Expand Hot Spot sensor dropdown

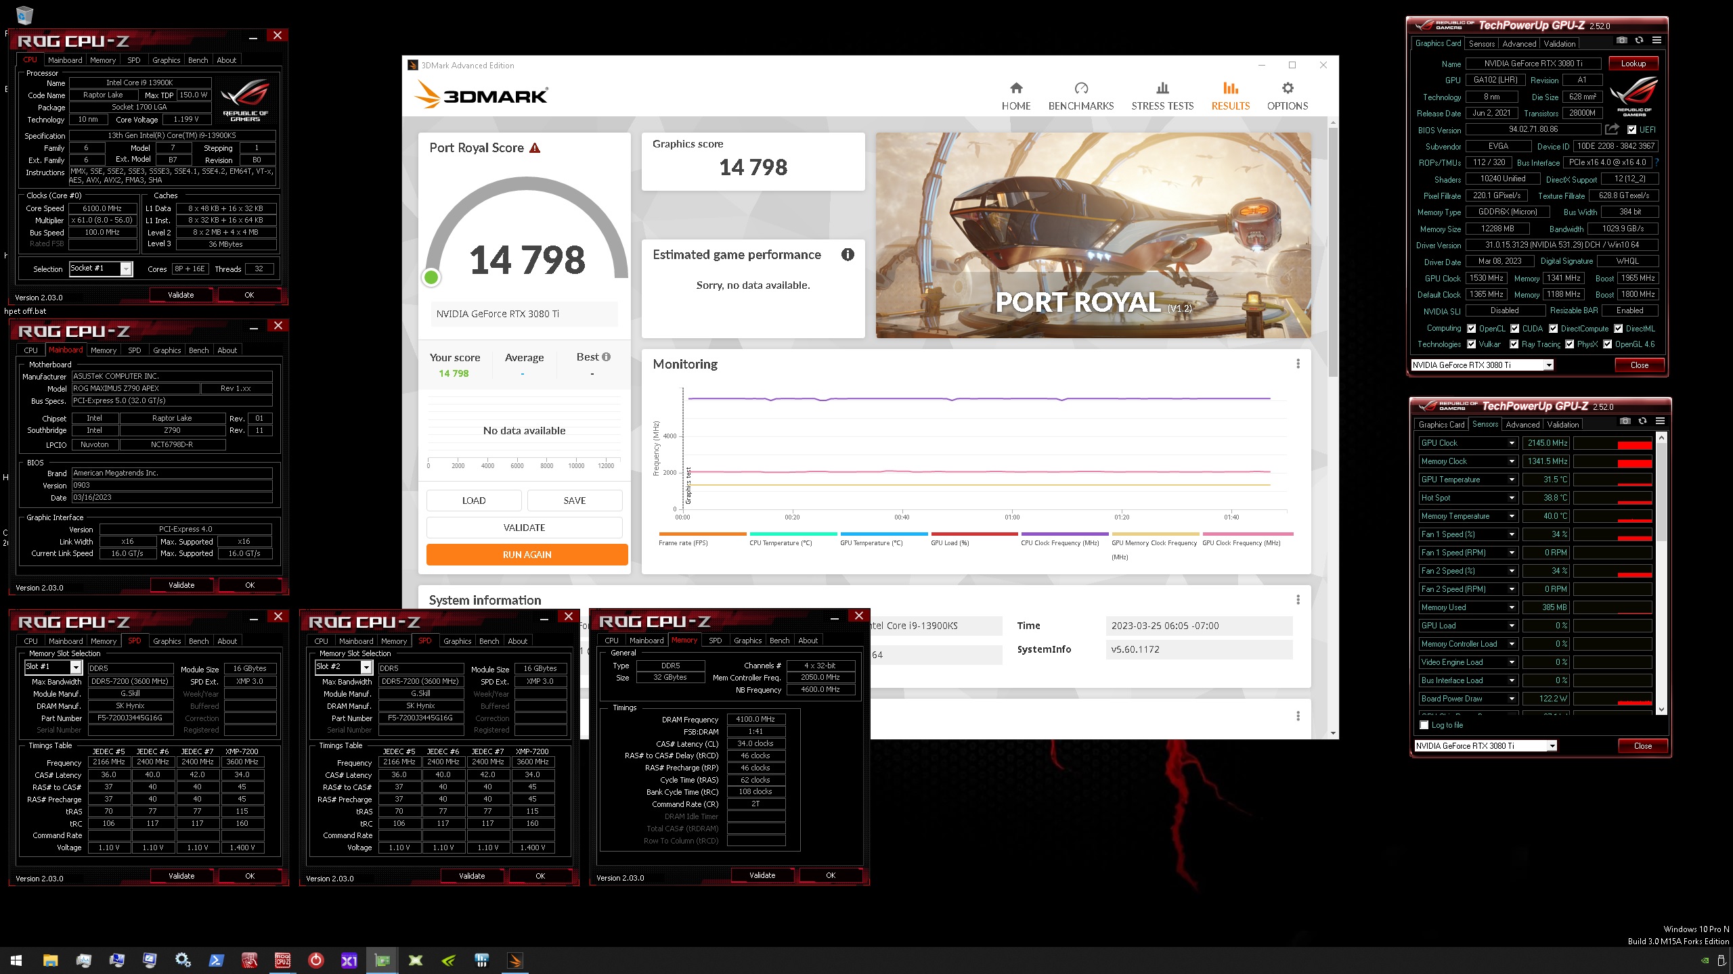click(1512, 498)
